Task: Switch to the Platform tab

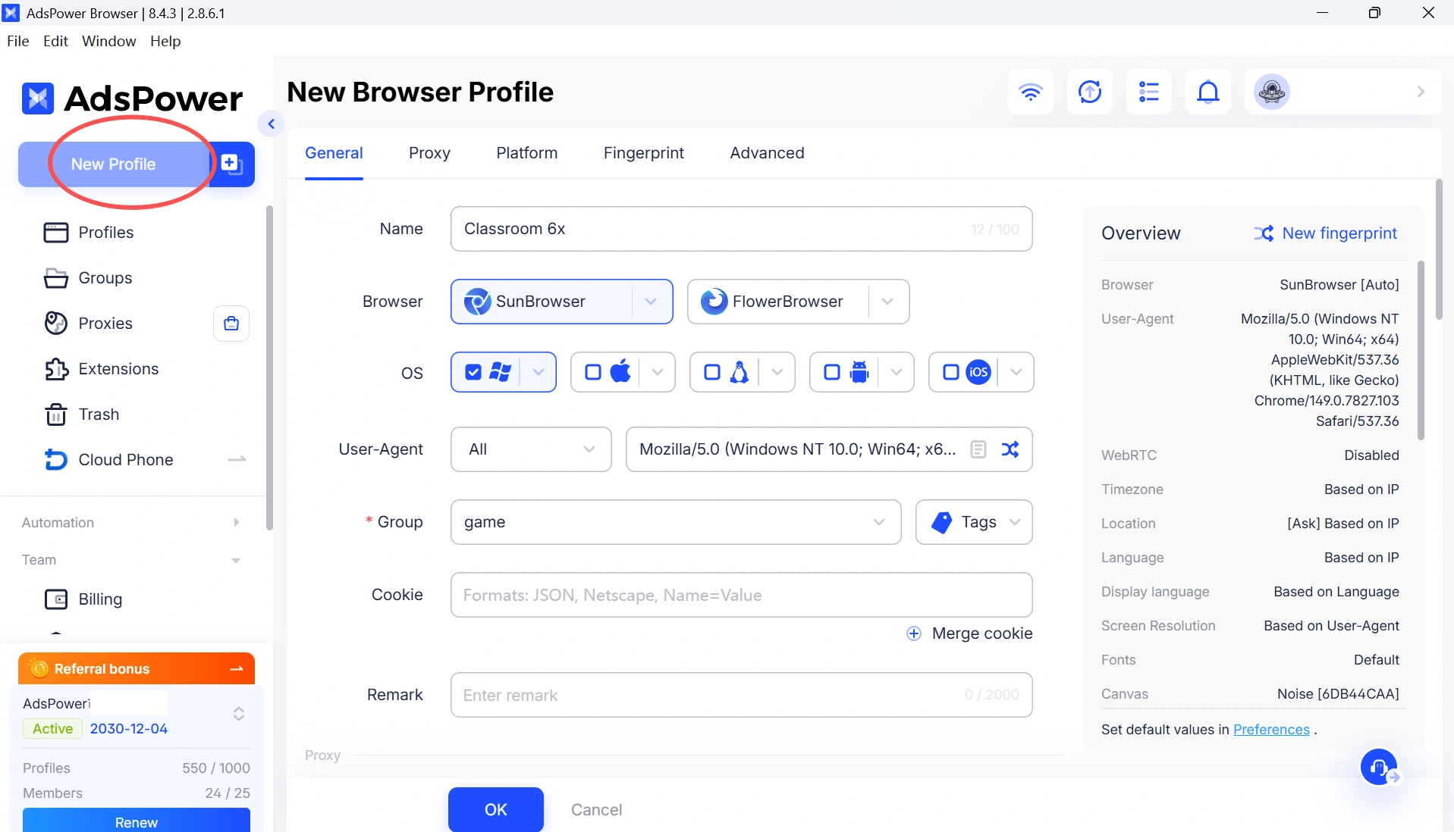Action: coord(526,153)
